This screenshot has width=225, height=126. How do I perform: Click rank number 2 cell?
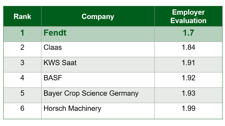coord(22,49)
